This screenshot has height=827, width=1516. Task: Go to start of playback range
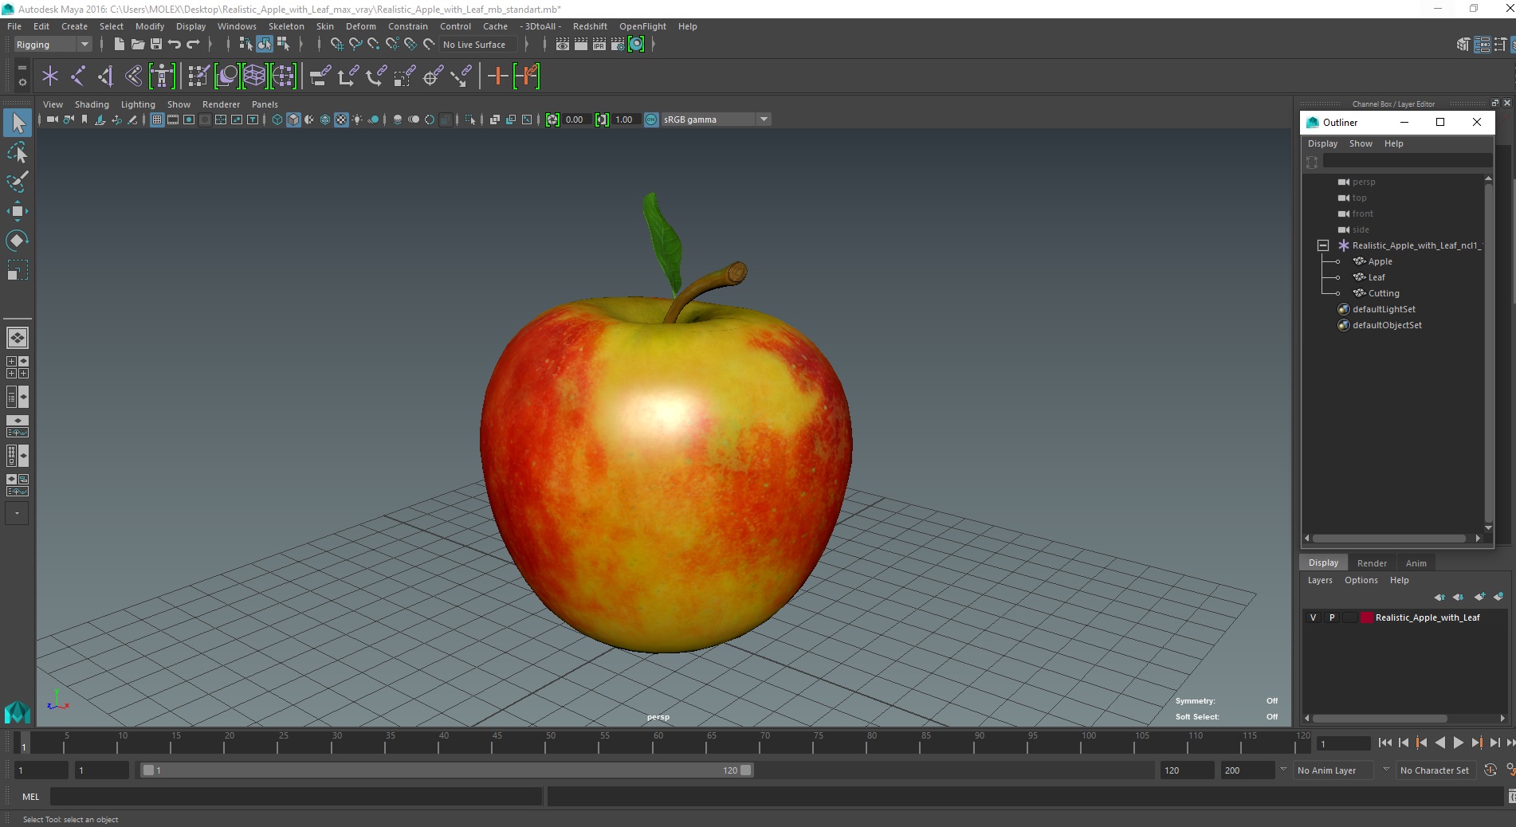(x=1385, y=743)
